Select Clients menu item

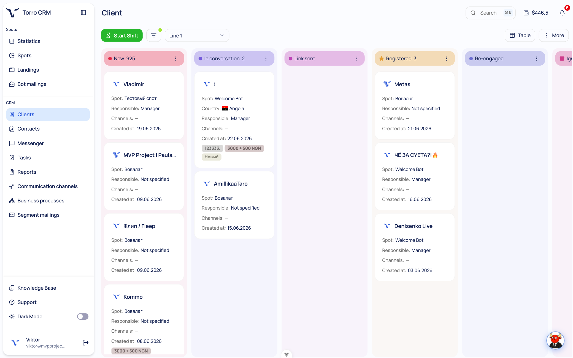click(48, 115)
